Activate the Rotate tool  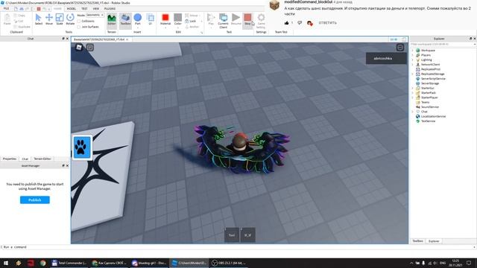coord(70,19)
